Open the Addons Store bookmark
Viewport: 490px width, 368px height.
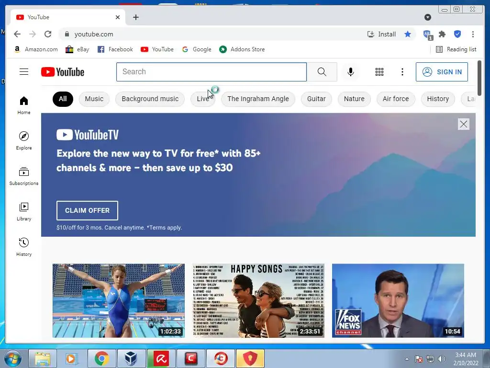pyautogui.click(x=242, y=49)
